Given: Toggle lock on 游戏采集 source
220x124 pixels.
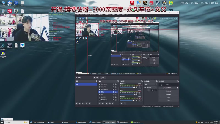Looking at the screenshot, I should (116, 97).
